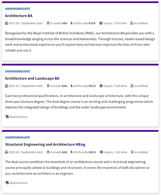The image size is (161, 195).
Task: Click cursor icon beside UCAS code K100
Action: coord(72,23)
